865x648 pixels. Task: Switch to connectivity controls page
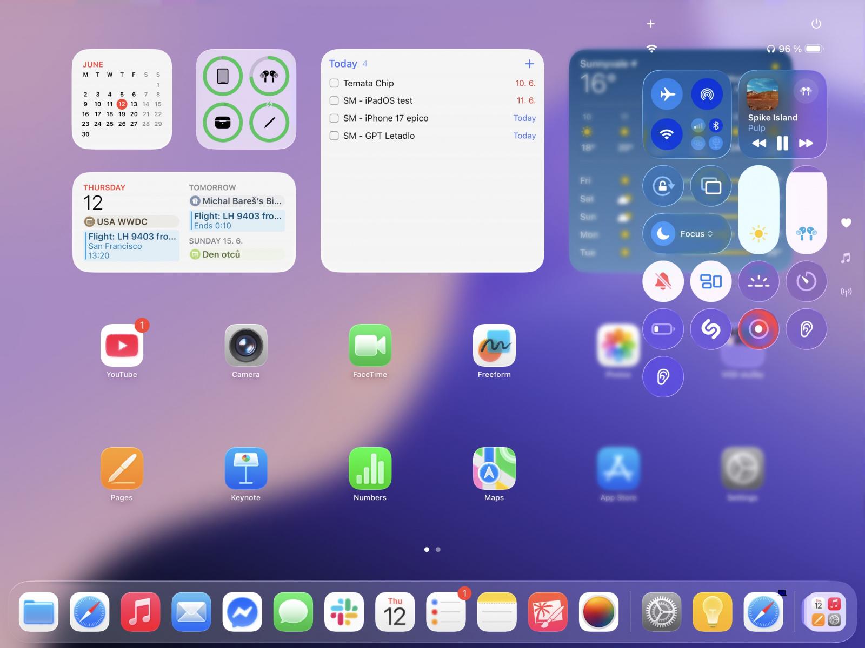pyautogui.click(x=846, y=292)
